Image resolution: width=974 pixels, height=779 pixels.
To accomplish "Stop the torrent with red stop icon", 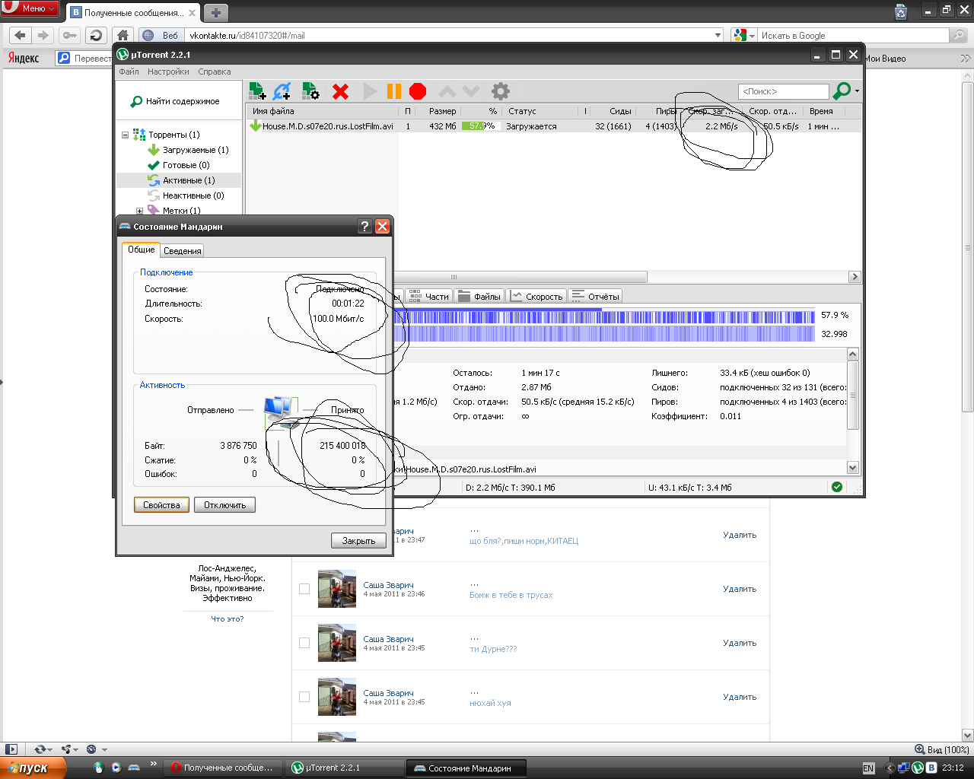I will coord(418,91).
